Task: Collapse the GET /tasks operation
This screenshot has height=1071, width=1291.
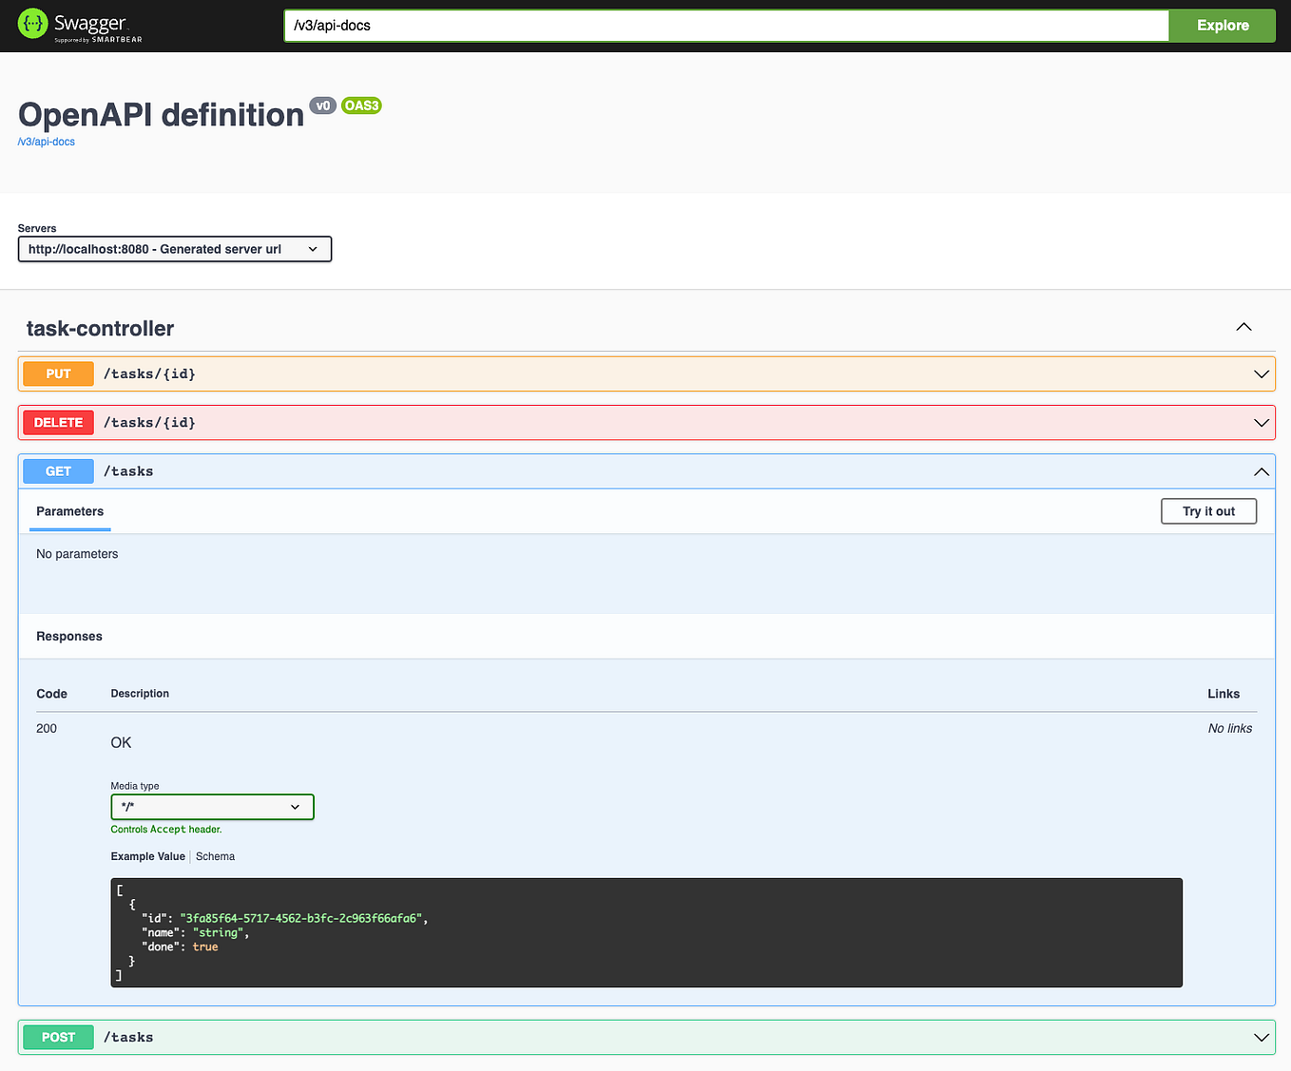Action: pyautogui.click(x=1261, y=470)
